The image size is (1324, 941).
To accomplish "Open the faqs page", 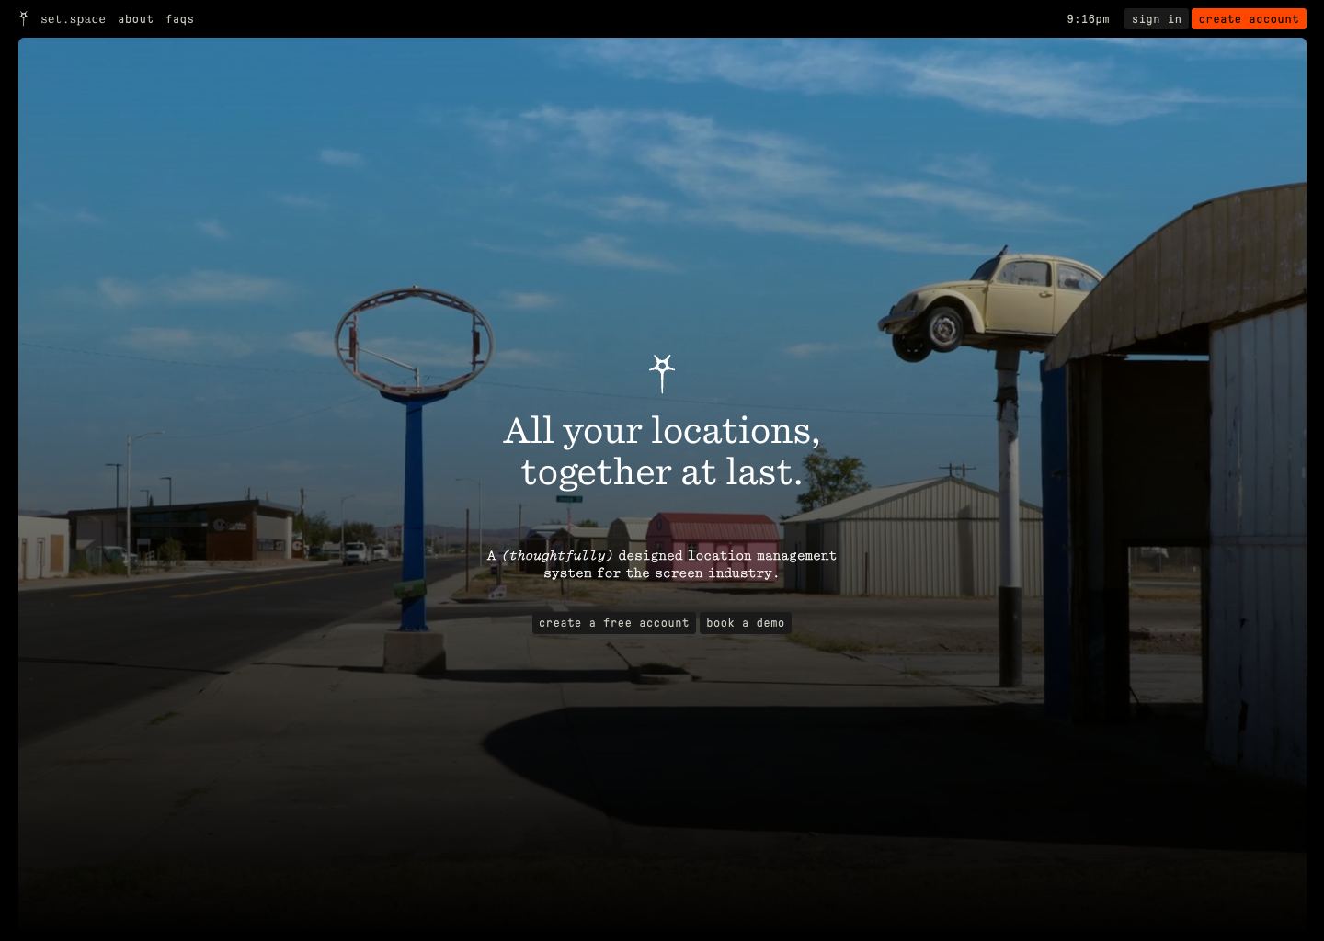I will 179,19.
